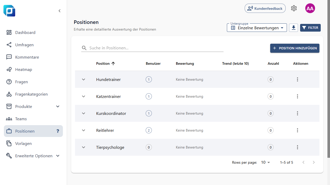Click the Kundenfeedback button
This screenshot has height=185, width=330.
[265, 8]
